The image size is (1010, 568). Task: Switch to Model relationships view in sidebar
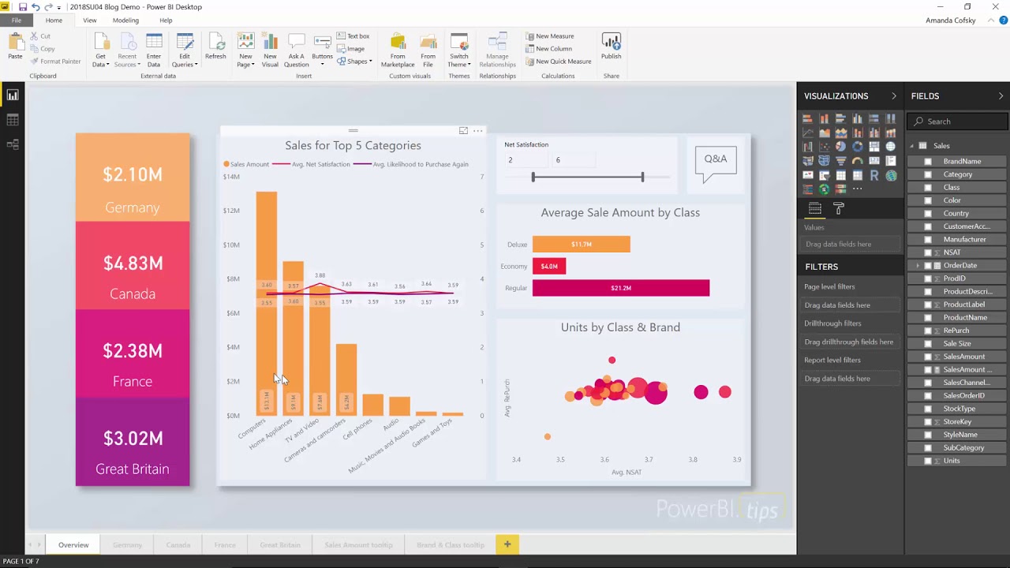coord(13,144)
